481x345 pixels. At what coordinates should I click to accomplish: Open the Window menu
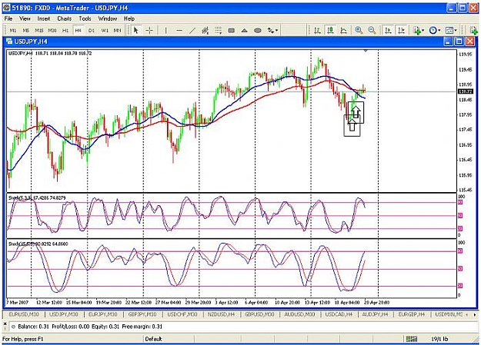[x=108, y=18]
